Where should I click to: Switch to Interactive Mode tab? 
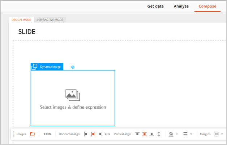(50, 20)
